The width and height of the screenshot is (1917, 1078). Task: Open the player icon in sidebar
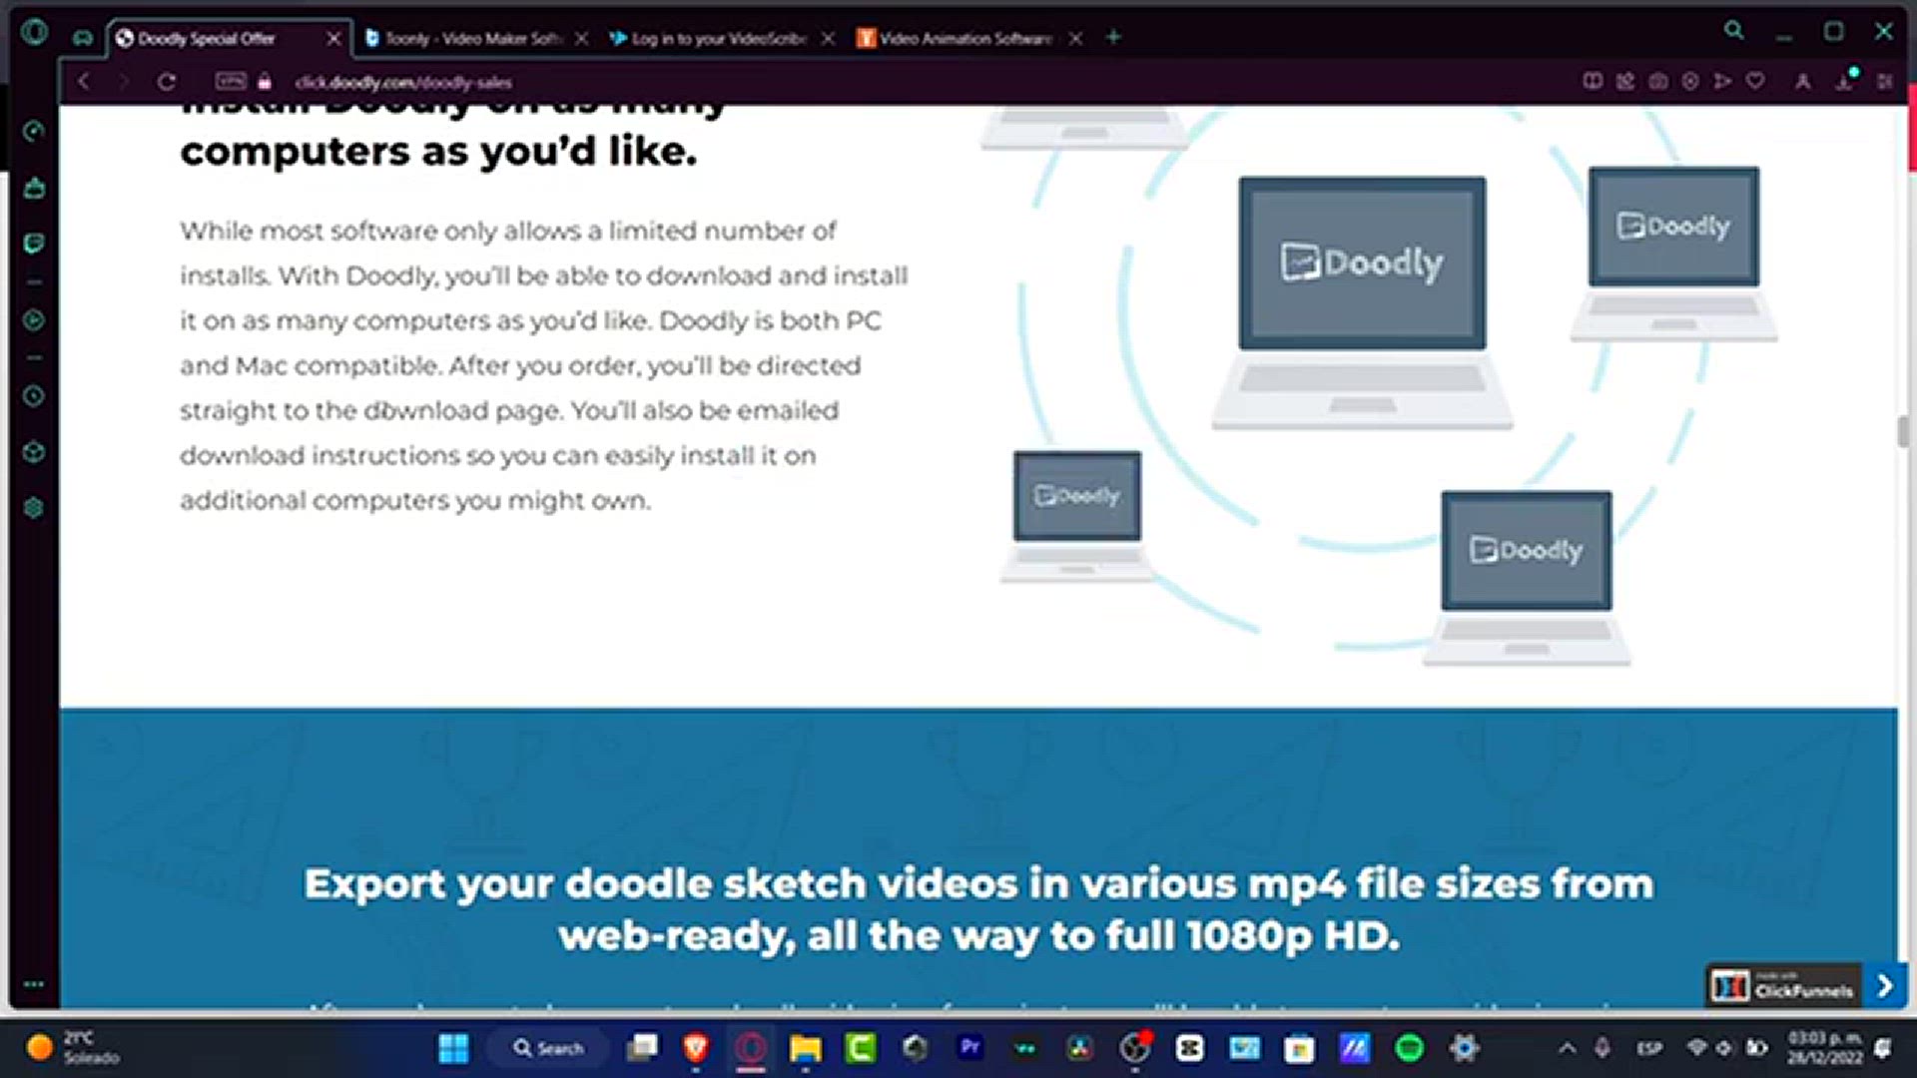pyautogui.click(x=34, y=320)
